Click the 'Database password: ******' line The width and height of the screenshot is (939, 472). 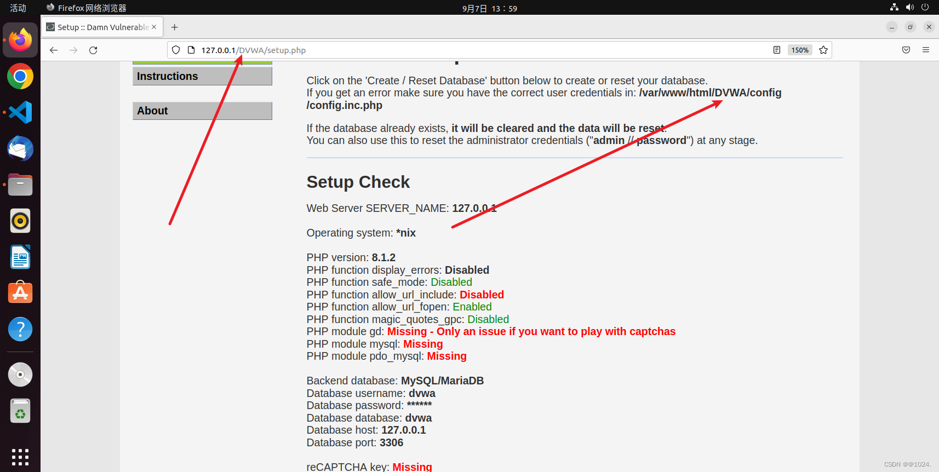click(x=369, y=405)
